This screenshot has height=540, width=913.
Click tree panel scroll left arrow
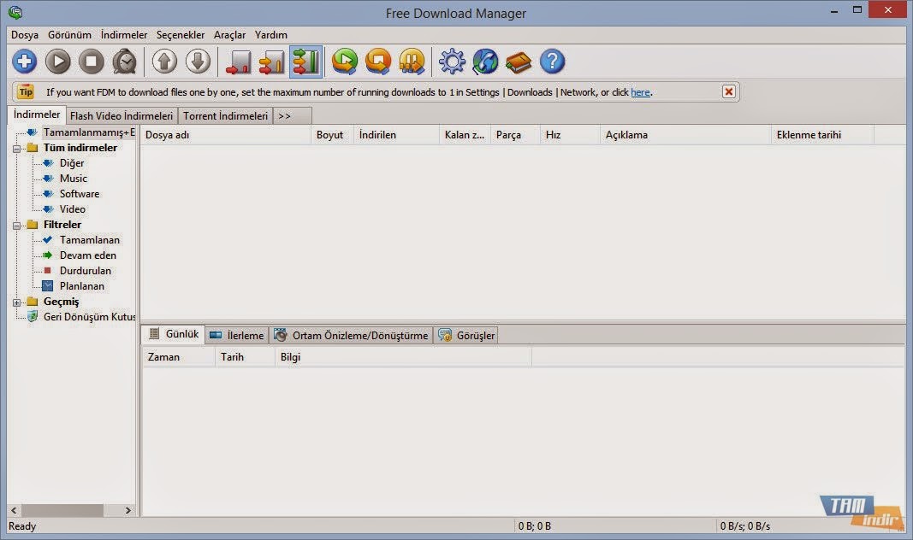[14, 510]
